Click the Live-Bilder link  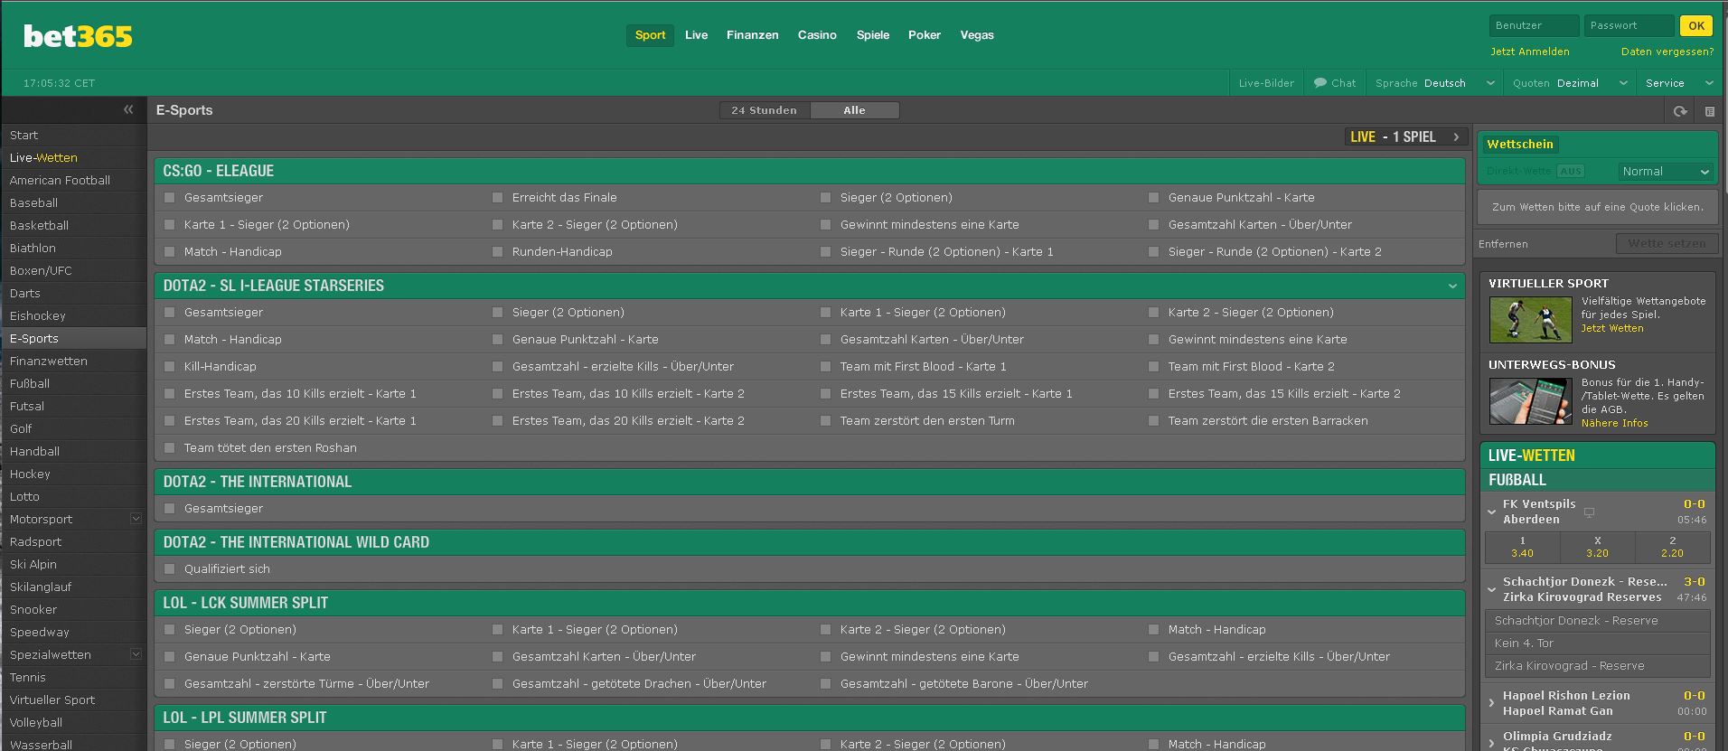point(1266,82)
